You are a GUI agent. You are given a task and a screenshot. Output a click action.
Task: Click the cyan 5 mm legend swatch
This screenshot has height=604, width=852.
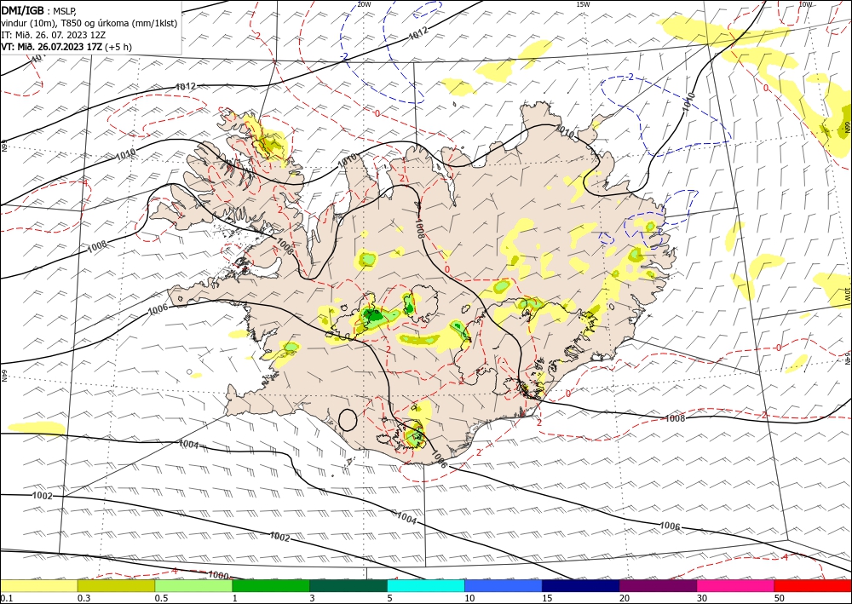click(426, 585)
